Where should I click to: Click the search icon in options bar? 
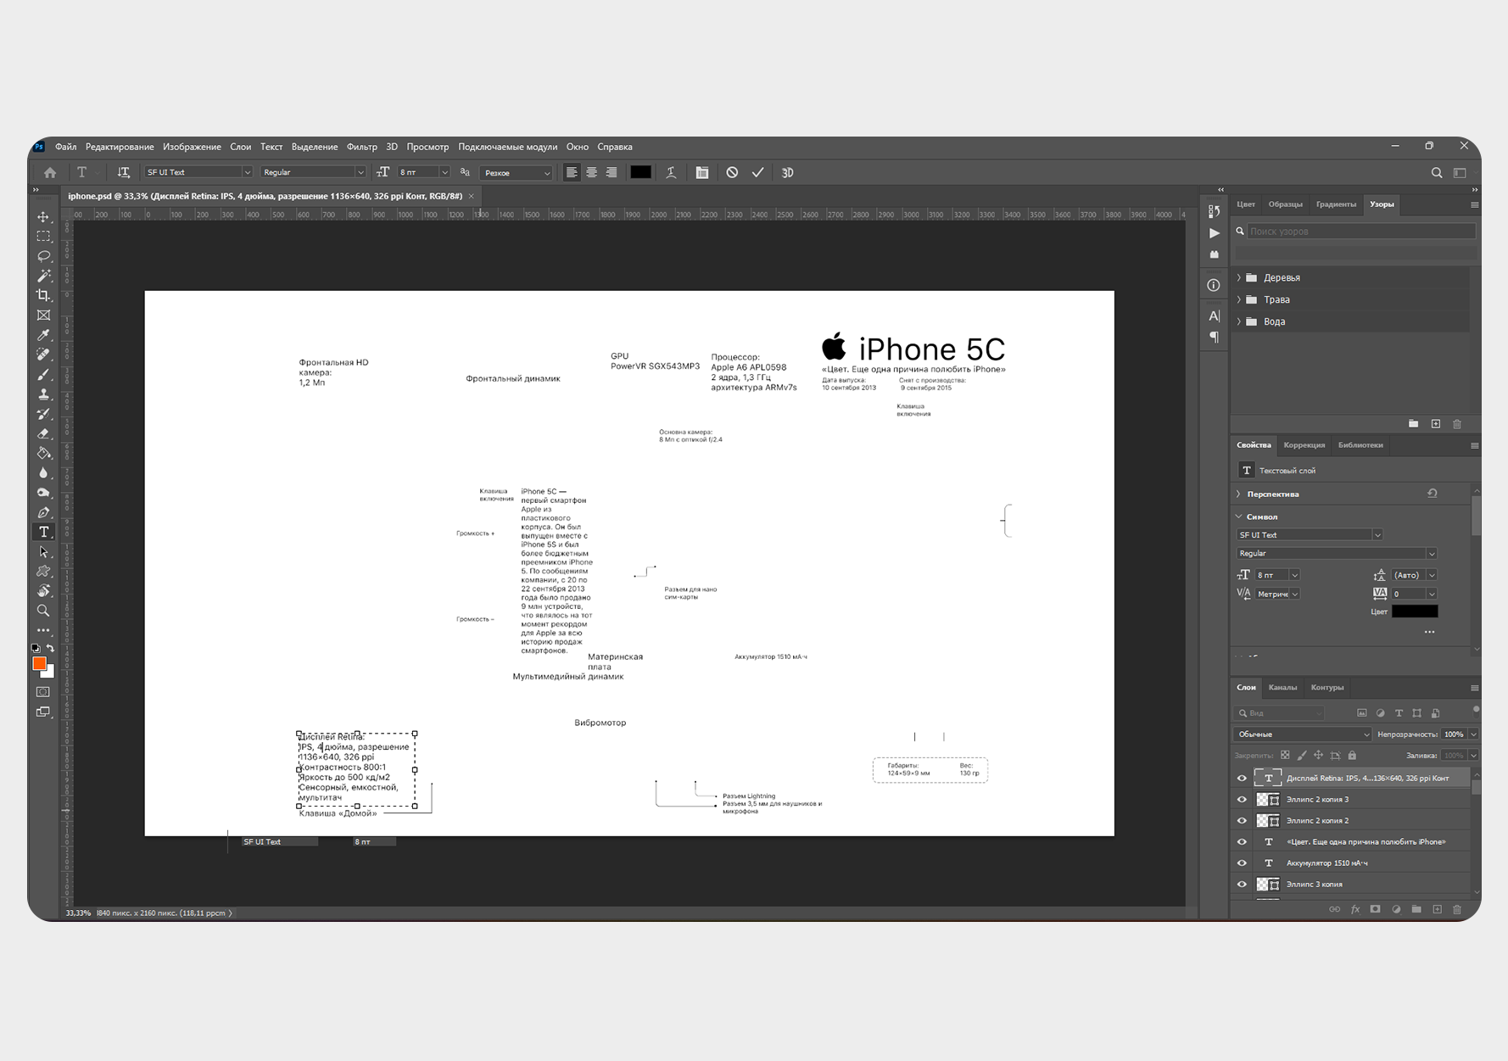click(x=1437, y=172)
